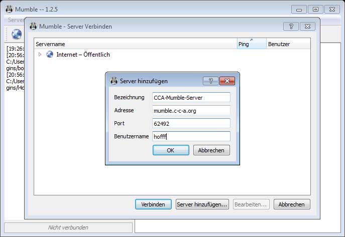Click the help button of Server hinzufügen dialog
Image resolution: width=345 pixels, height=237 pixels.
pos(210,81)
